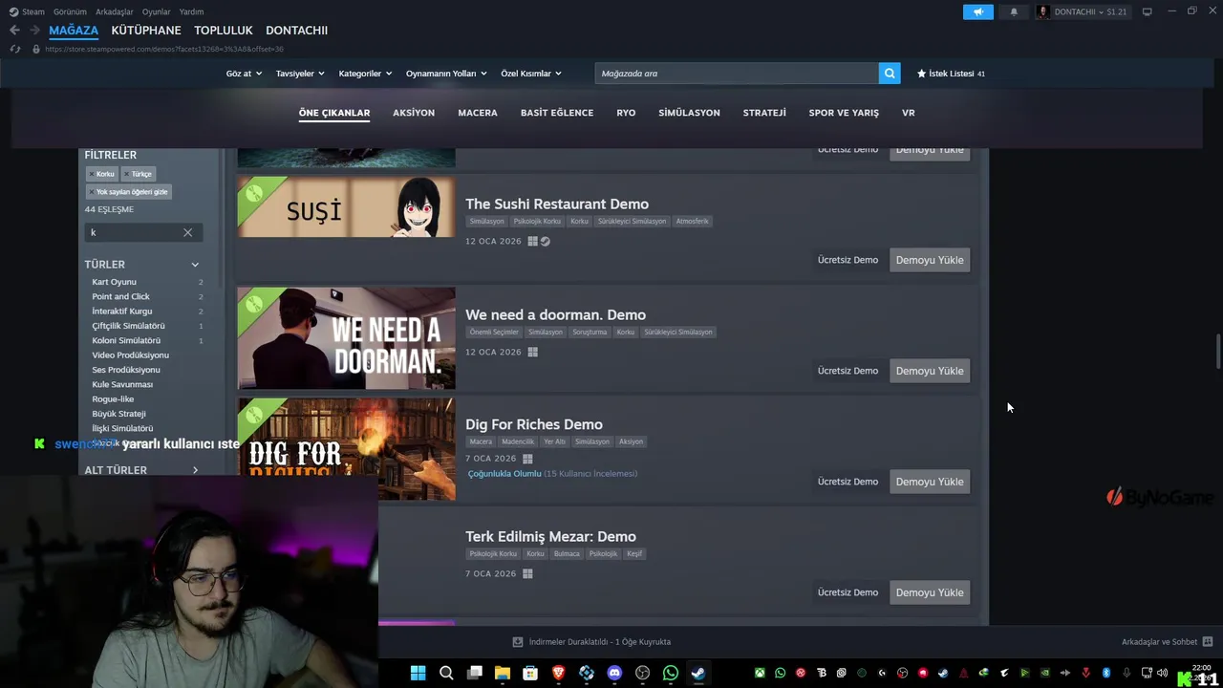
Task: Open Windows taskbar search
Action: point(446,673)
